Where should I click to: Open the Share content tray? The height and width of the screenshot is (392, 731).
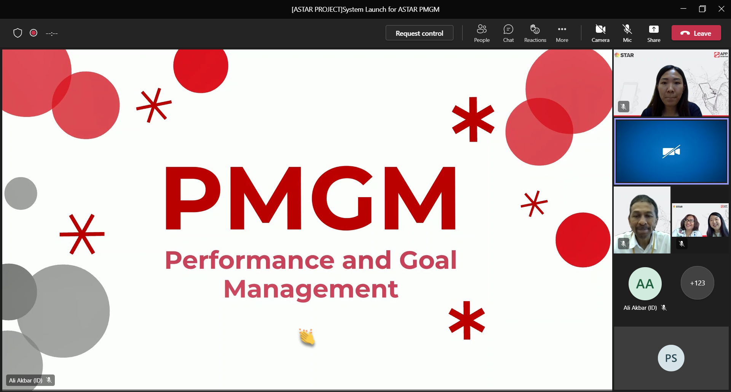pyautogui.click(x=654, y=33)
